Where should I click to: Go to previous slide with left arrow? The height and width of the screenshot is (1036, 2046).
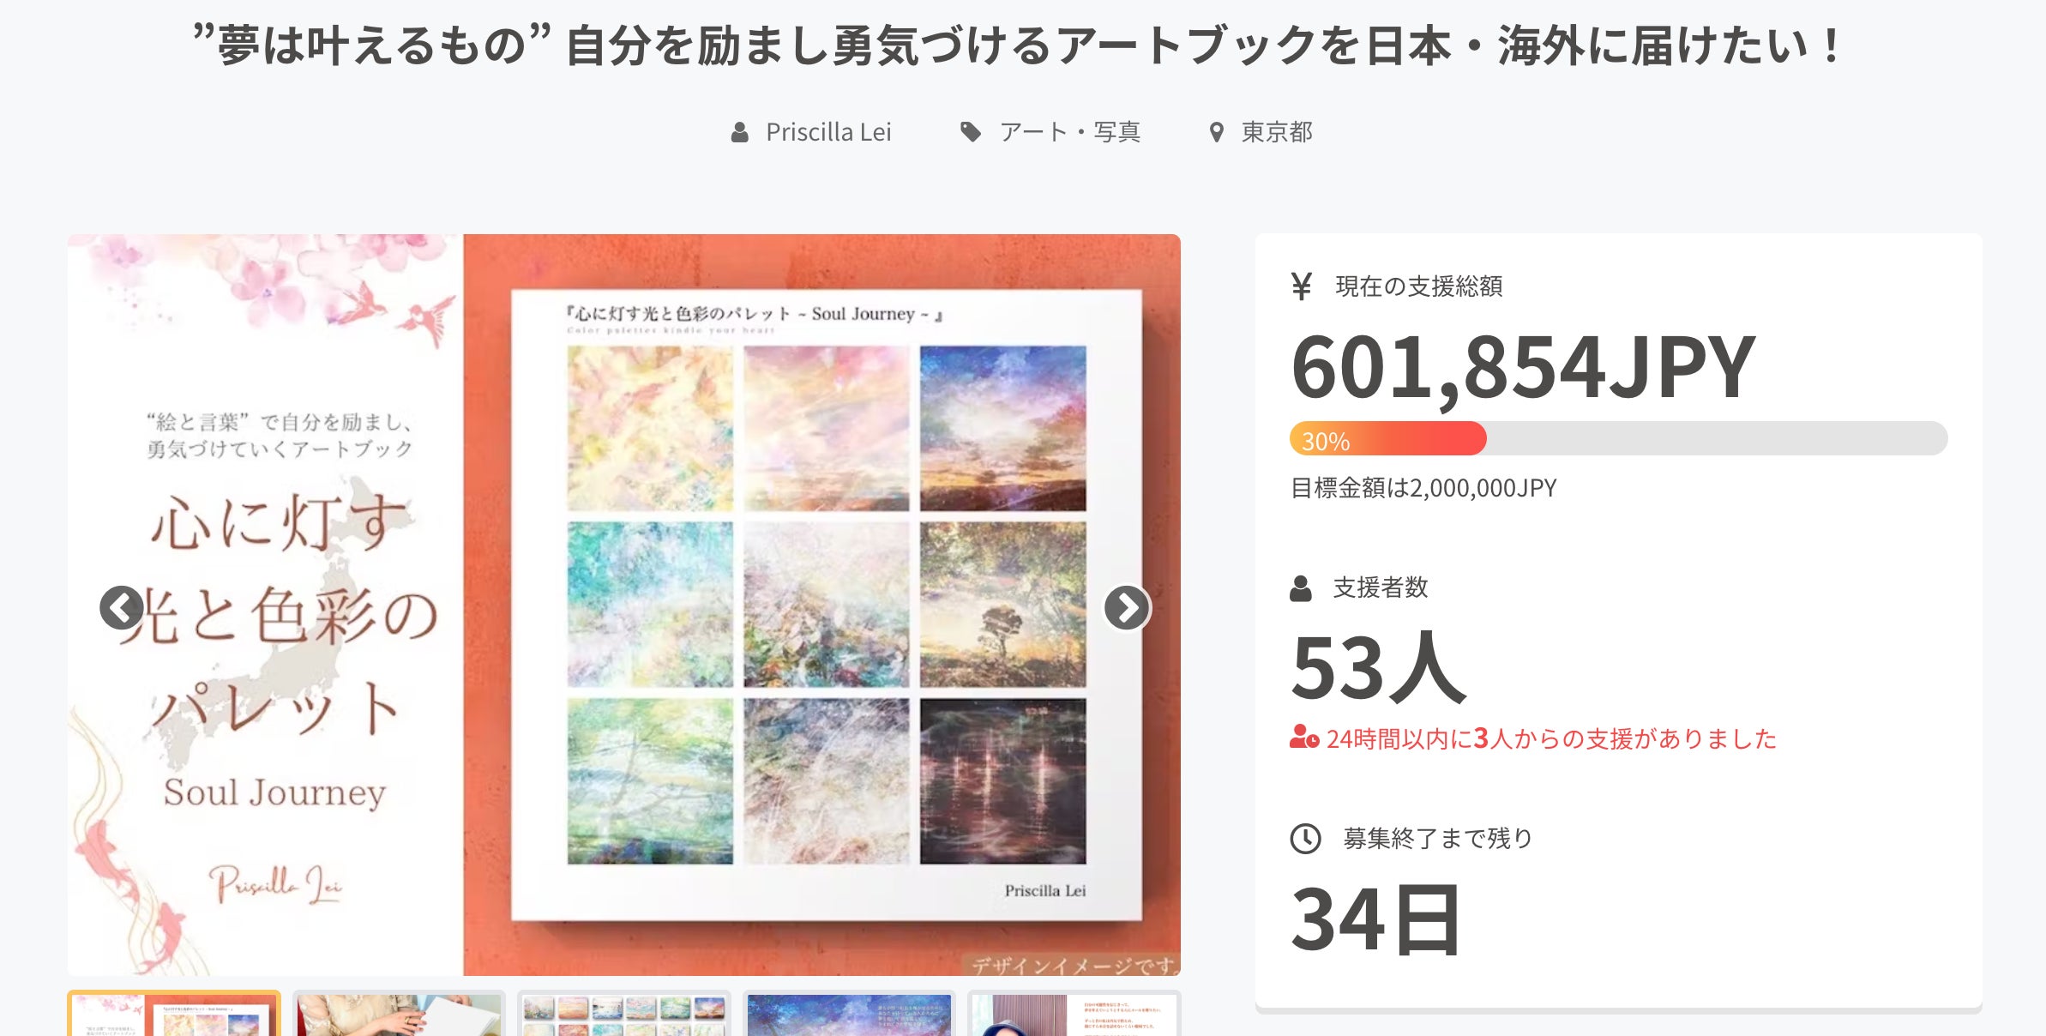tap(121, 608)
